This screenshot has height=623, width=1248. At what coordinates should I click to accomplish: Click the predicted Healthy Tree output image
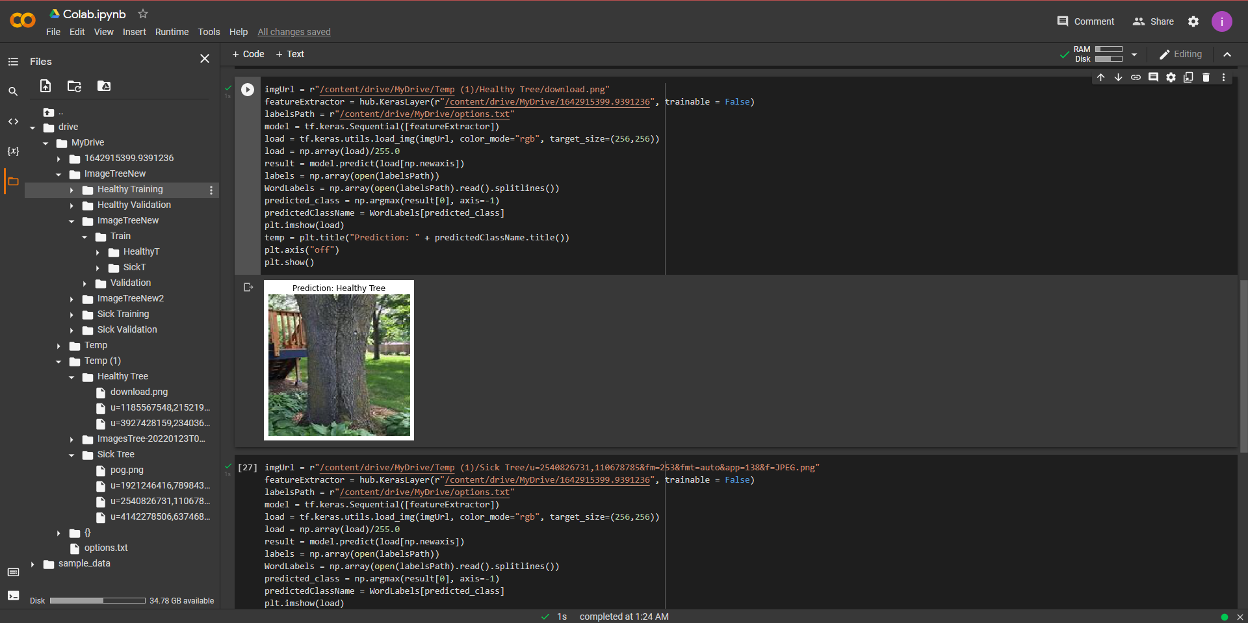339,360
